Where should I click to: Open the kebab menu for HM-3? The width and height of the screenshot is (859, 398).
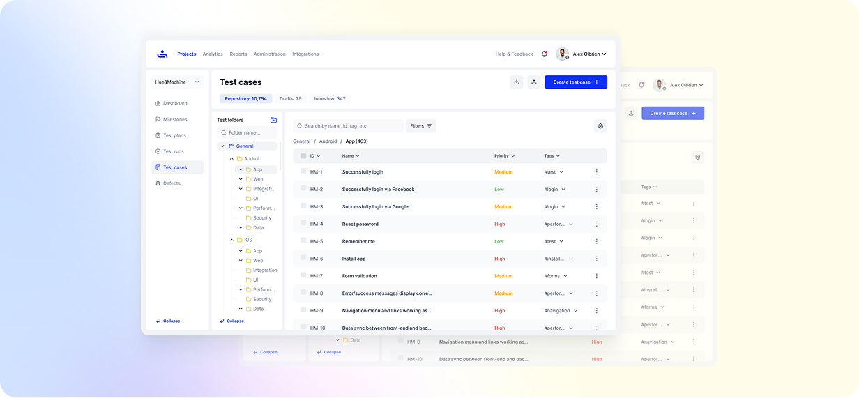(596, 207)
